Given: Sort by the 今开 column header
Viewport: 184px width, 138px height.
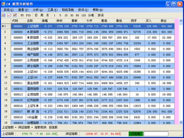Looking at the screenshot, I should (93, 21).
